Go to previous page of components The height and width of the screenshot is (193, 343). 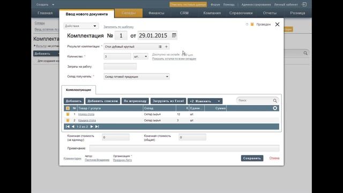[x=73, y=127]
